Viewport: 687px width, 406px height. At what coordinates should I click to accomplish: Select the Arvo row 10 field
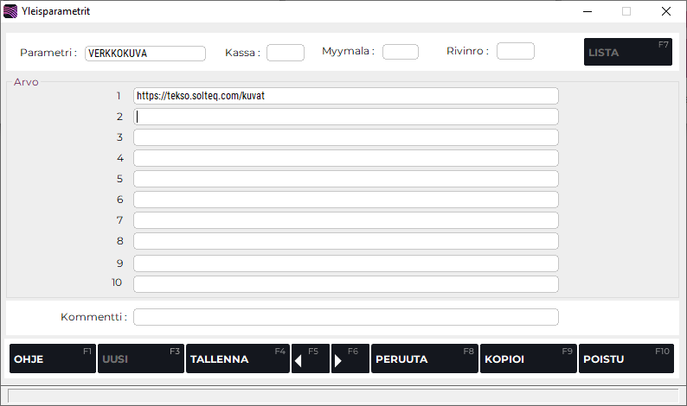coord(345,283)
